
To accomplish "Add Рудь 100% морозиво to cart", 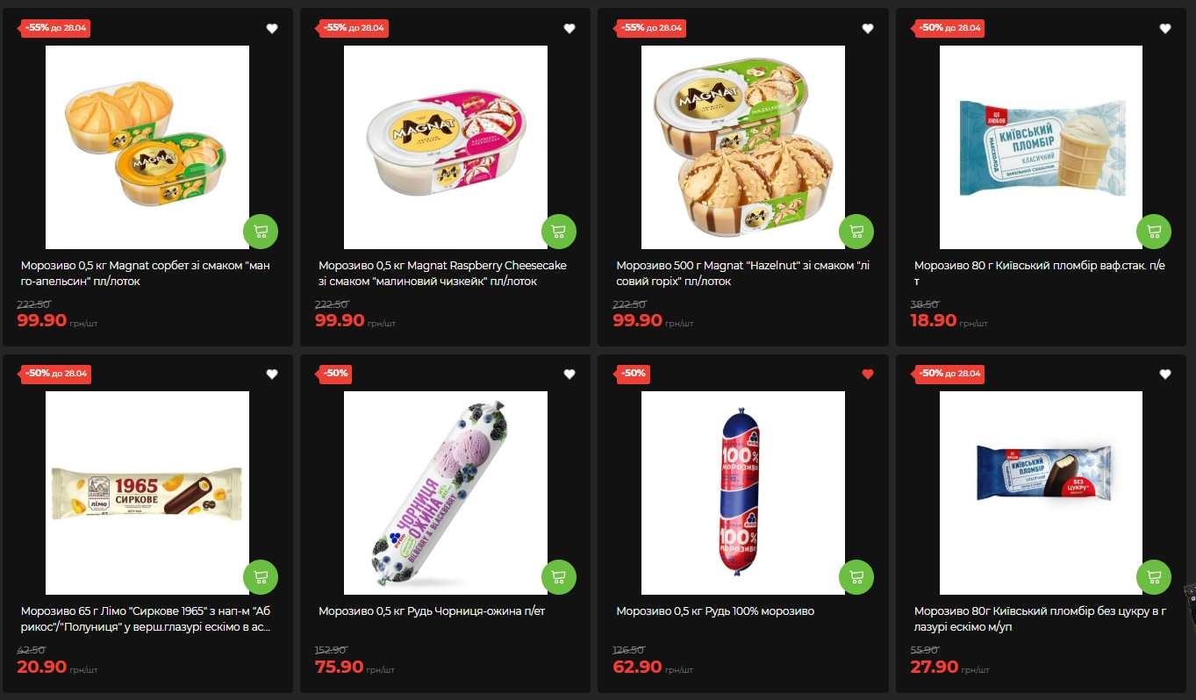I will 856,577.
